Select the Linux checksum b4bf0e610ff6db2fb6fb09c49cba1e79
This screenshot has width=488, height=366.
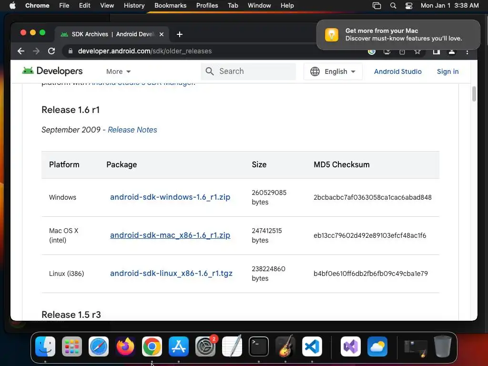pyautogui.click(x=371, y=274)
